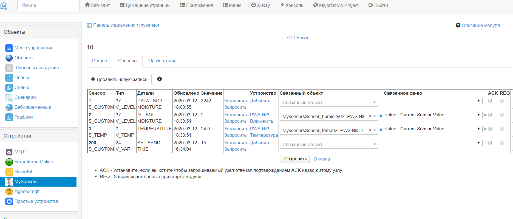Toggle REQ checkbox for sensor 200
The image size is (513, 219).
pyautogui.click(x=502, y=143)
